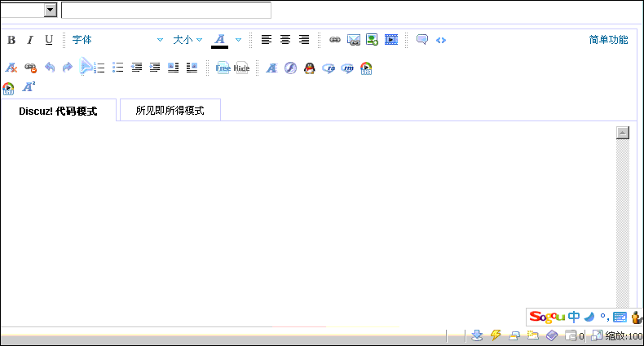Click the remove formatting icon
Screen dimensions: 644x346
(x=11, y=68)
